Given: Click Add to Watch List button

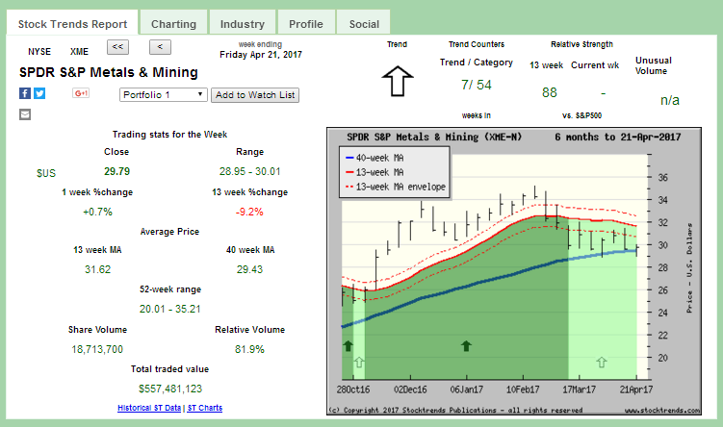Looking at the screenshot, I should (255, 95).
